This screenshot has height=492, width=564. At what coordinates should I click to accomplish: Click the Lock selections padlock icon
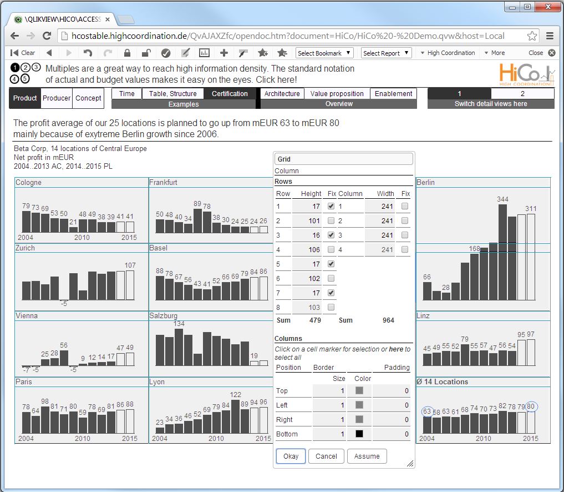(x=127, y=53)
